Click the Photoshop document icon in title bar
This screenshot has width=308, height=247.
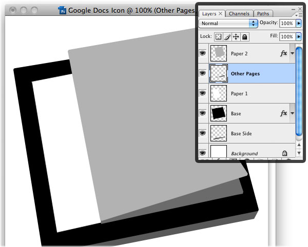click(x=62, y=10)
